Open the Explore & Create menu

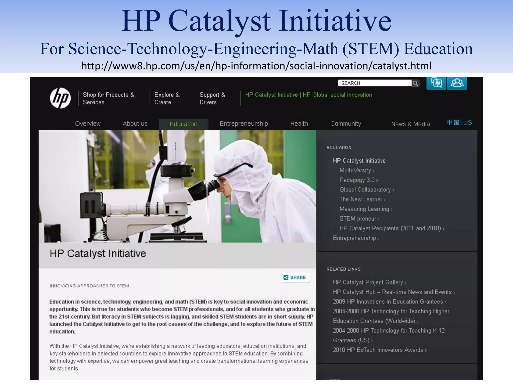[167, 99]
